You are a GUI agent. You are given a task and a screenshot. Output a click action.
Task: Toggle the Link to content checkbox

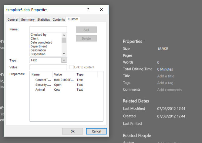click(x=71, y=67)
